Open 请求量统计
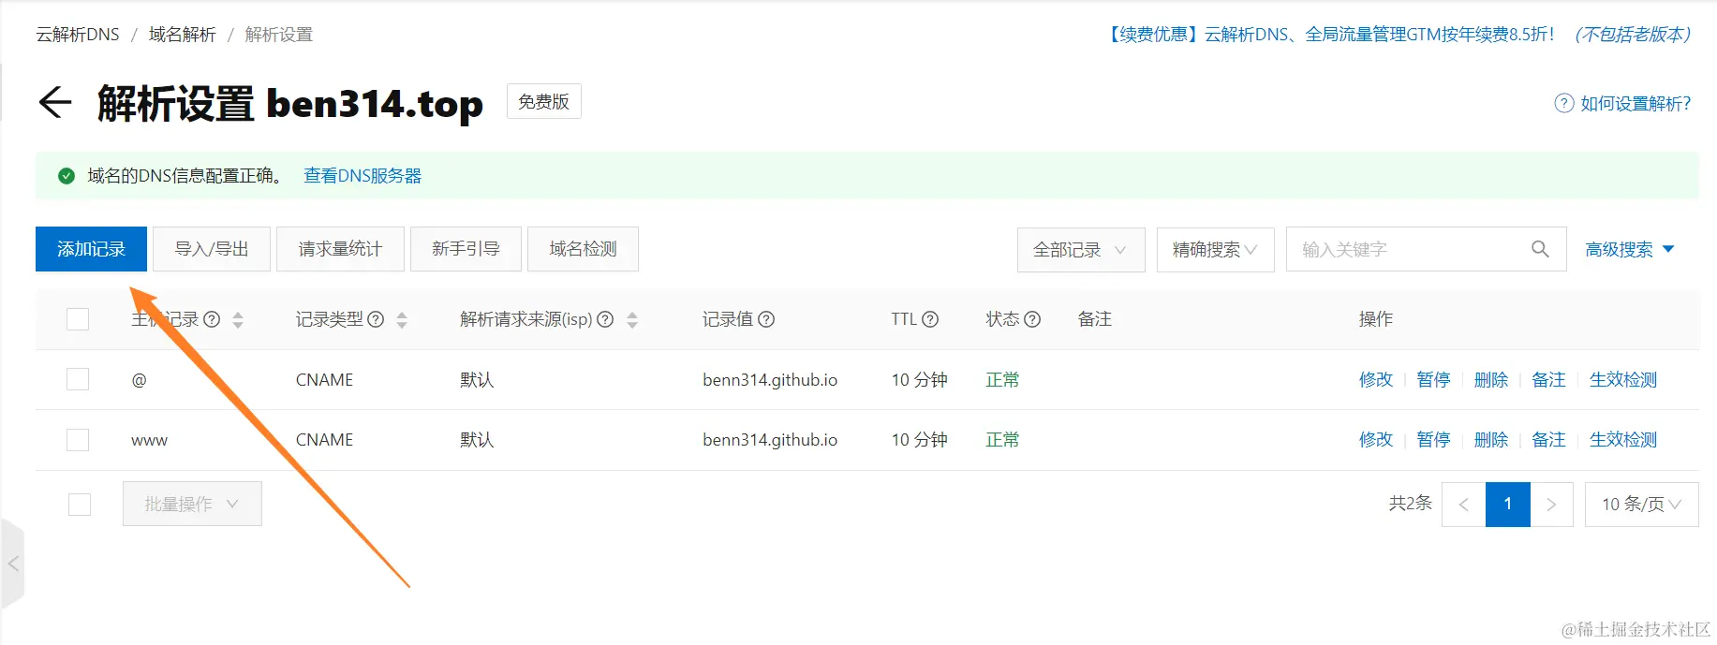Screen dimensions: 1717x645 340,249
